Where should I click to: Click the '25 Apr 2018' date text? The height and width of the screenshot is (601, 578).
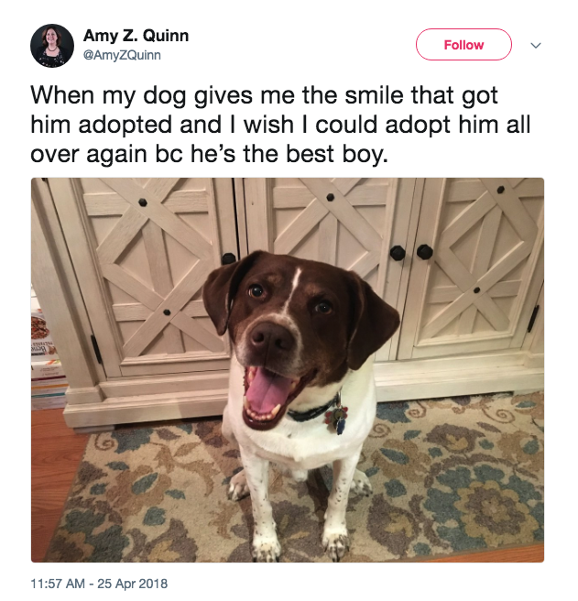(x=132, y=584)
